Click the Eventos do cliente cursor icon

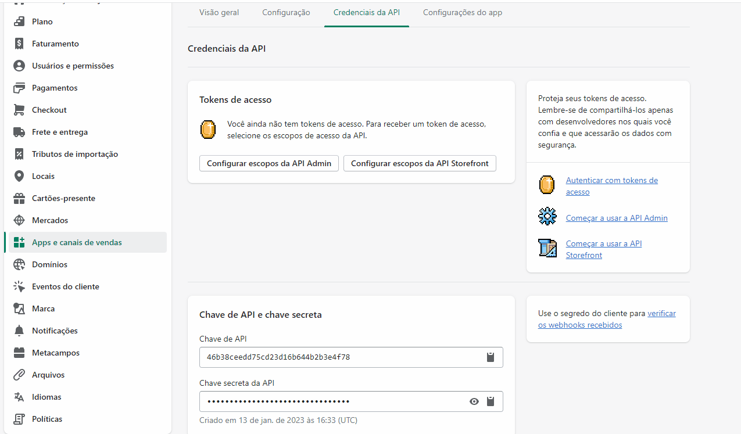tap(19, 286)
